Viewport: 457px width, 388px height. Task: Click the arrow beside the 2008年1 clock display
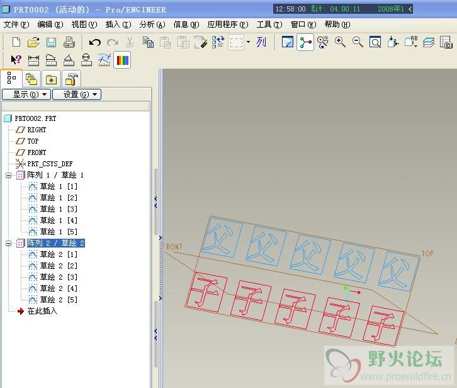(410, 9)
